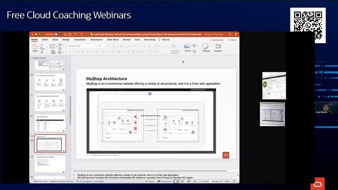Click the Share button in ribbon header
The height and width of the screenshot is (190, 338).
point(232,40)
